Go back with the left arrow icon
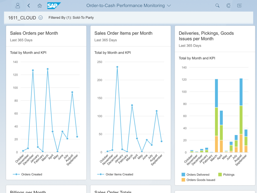 click(x=29, y=6)
